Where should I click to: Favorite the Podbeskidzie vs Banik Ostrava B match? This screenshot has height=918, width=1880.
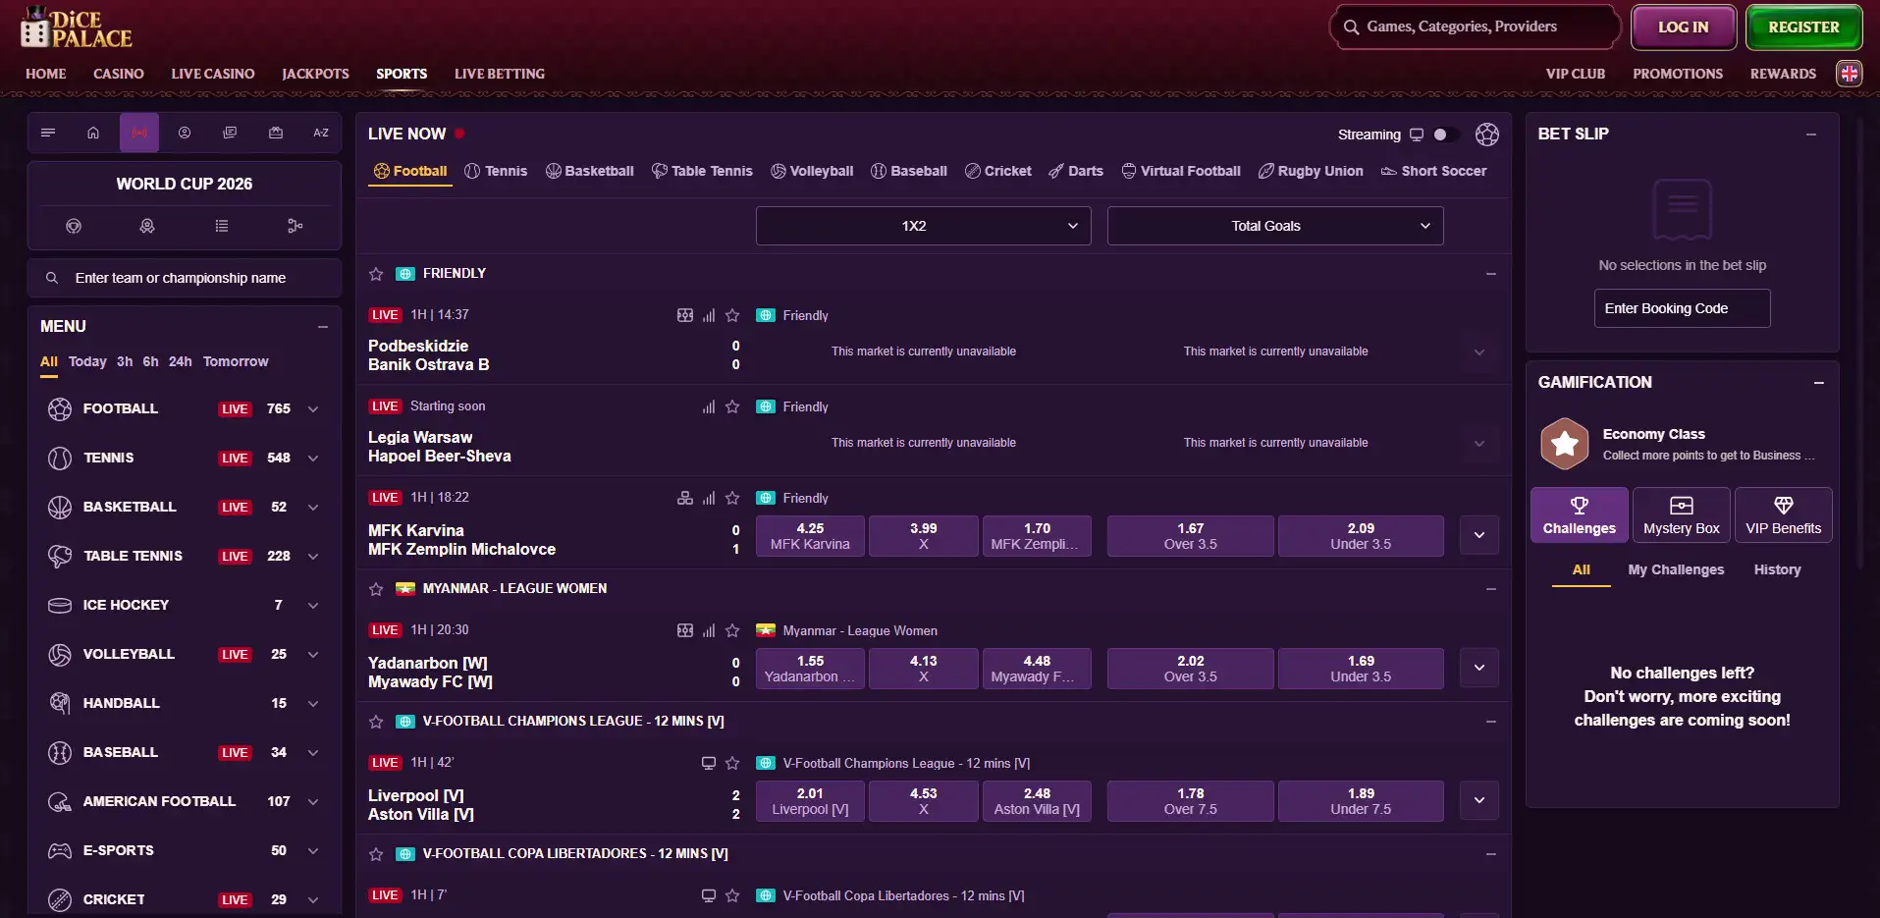(732, 315)
